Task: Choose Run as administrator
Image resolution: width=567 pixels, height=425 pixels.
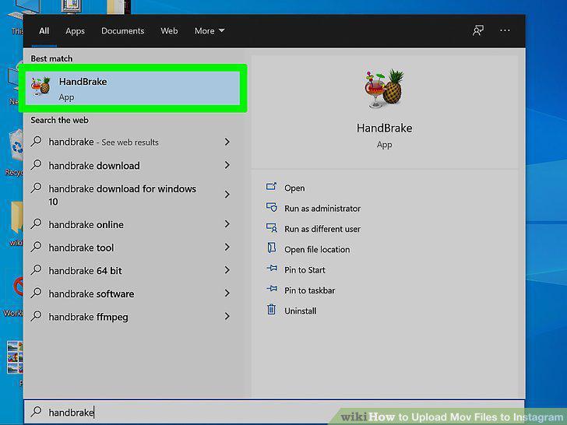Action: click(322, 209)
